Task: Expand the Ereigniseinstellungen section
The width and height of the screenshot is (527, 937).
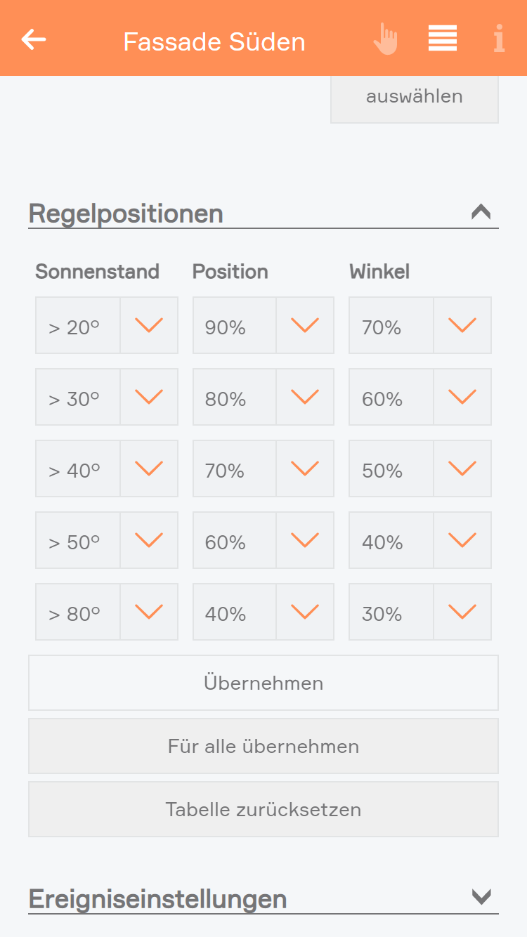Action: click(481, 897)
